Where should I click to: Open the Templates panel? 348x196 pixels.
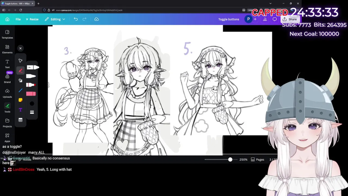pos(7,34)
